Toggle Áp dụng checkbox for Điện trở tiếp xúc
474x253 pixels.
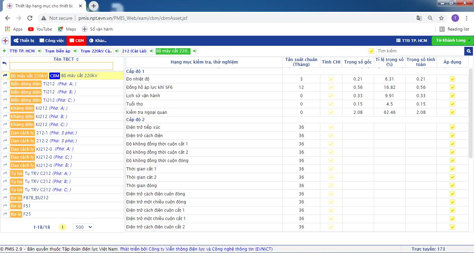[452, 127]
